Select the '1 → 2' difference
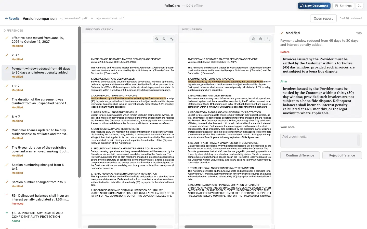367x229 pixels. (x=39, y=88)
